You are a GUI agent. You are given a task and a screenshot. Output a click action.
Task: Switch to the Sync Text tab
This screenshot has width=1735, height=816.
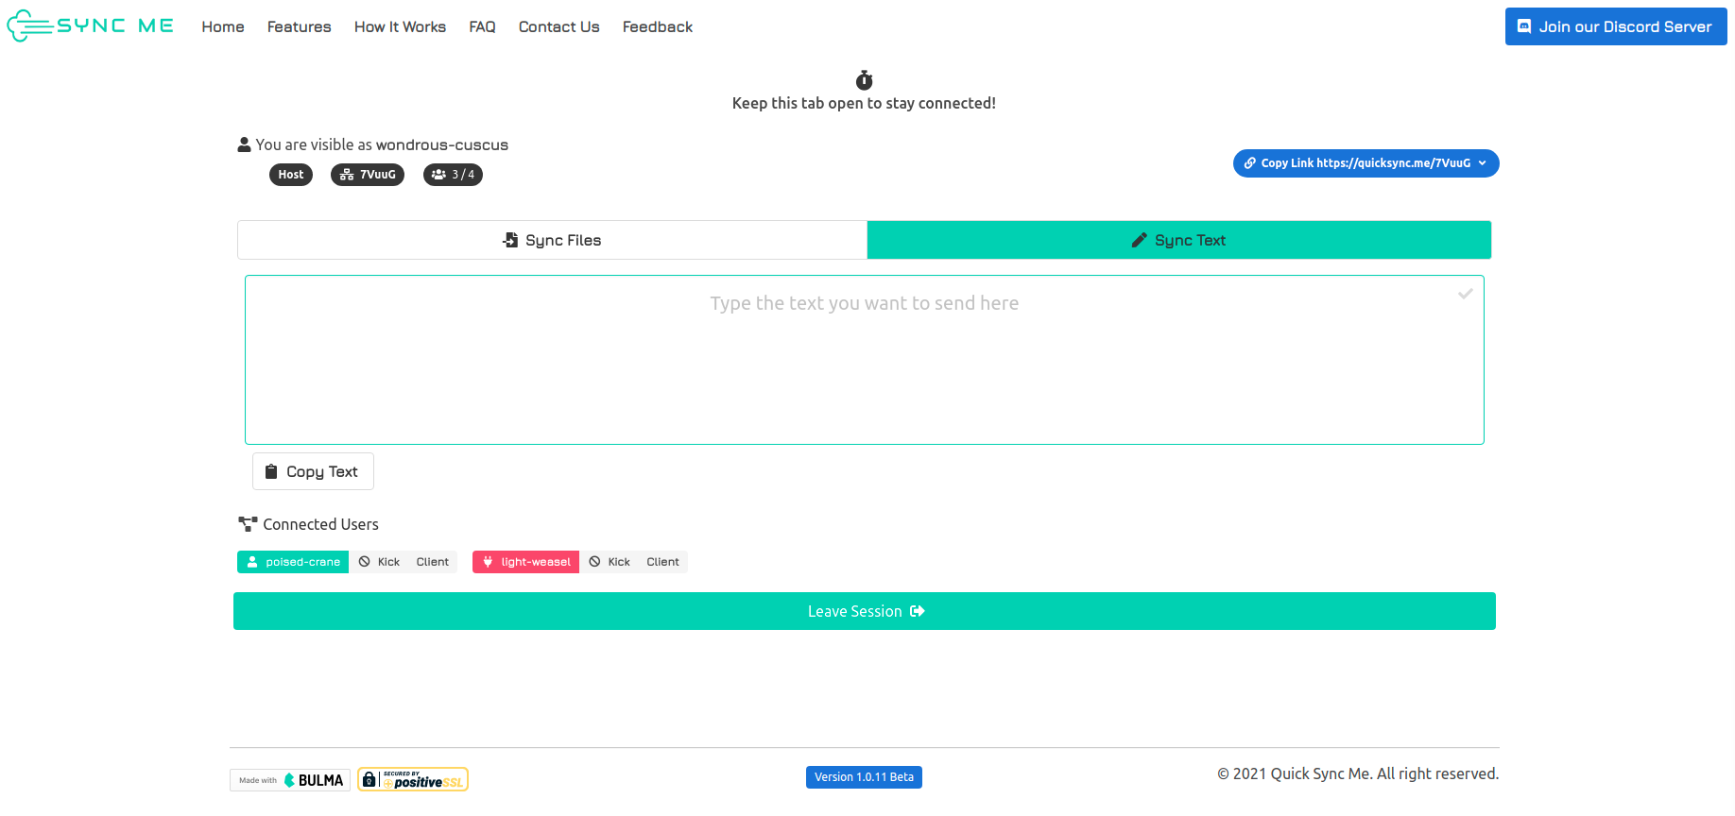point(1179,240)
